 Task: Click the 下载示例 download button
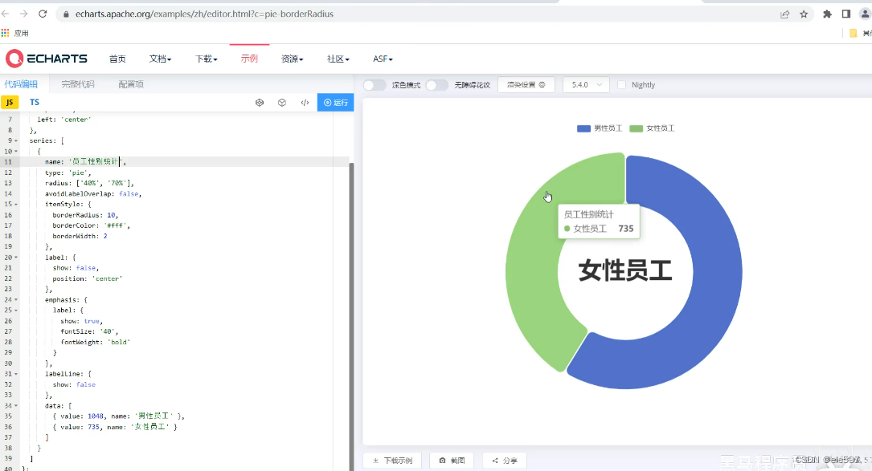[392, 461]
